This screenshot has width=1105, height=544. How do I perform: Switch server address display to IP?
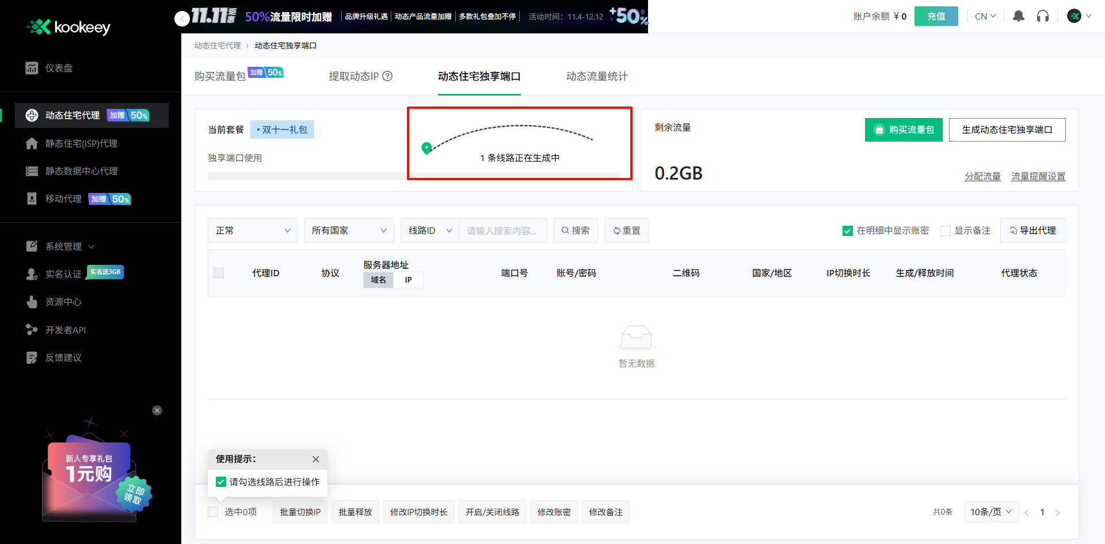click(x=408, y=280)
